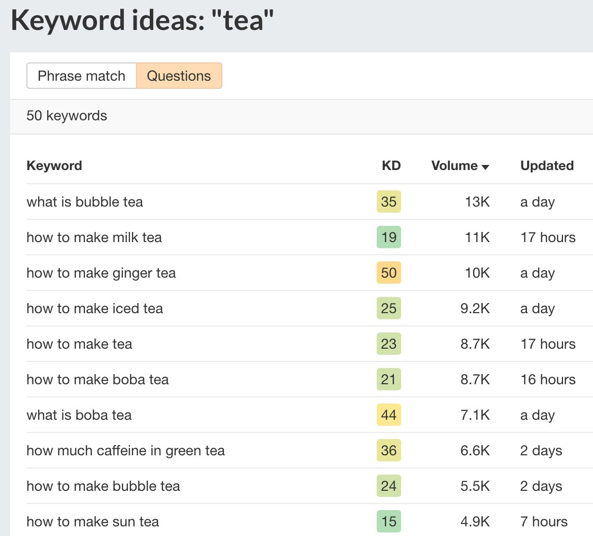Image resolution: width=593 pixels, height=536 pixels.
Task: Open keyword 'how to make iced tea'
Action: coord(94,309)
